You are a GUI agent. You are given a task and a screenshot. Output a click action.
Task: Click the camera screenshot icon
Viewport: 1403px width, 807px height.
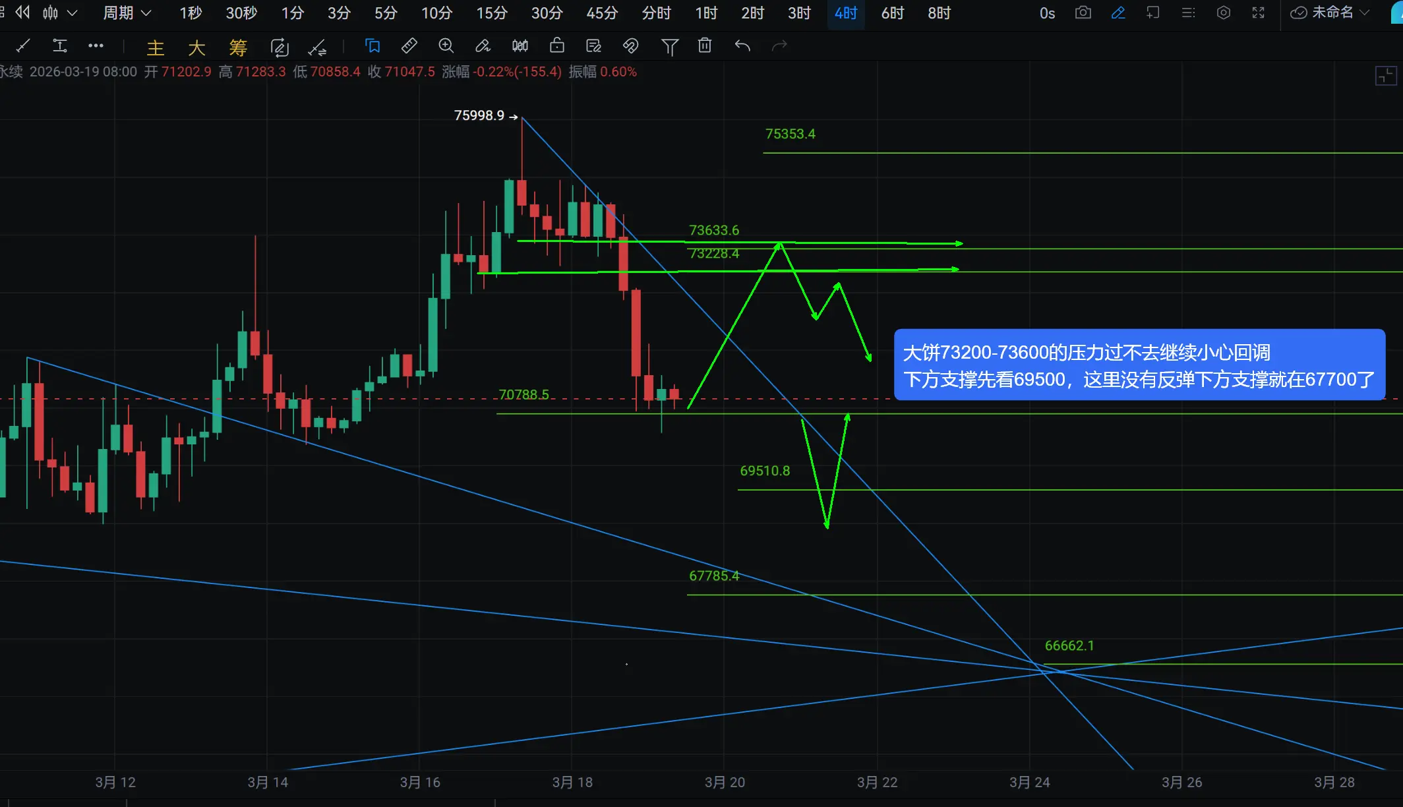pos(1083,13)
